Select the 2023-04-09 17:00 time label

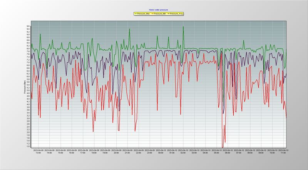[83, 152]
